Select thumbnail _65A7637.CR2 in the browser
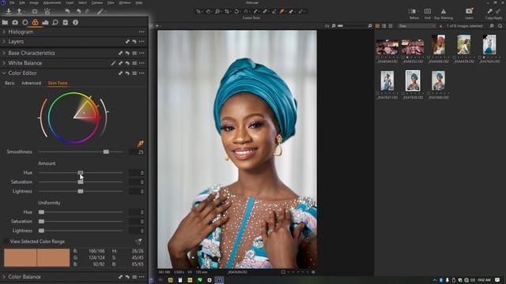506x284 pixels. tap(387, 80)
